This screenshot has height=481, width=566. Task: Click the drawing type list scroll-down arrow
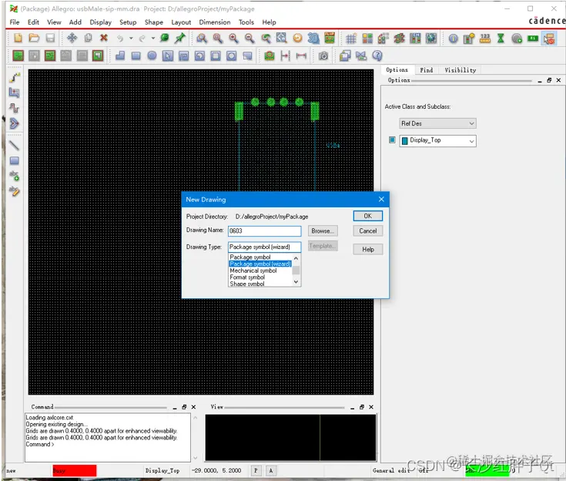click(x=296, y=282)
